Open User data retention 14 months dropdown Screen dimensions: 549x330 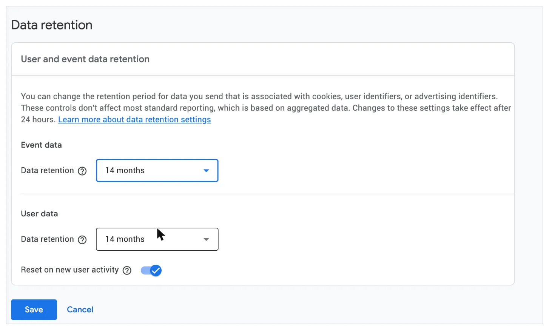click(157, 239)
